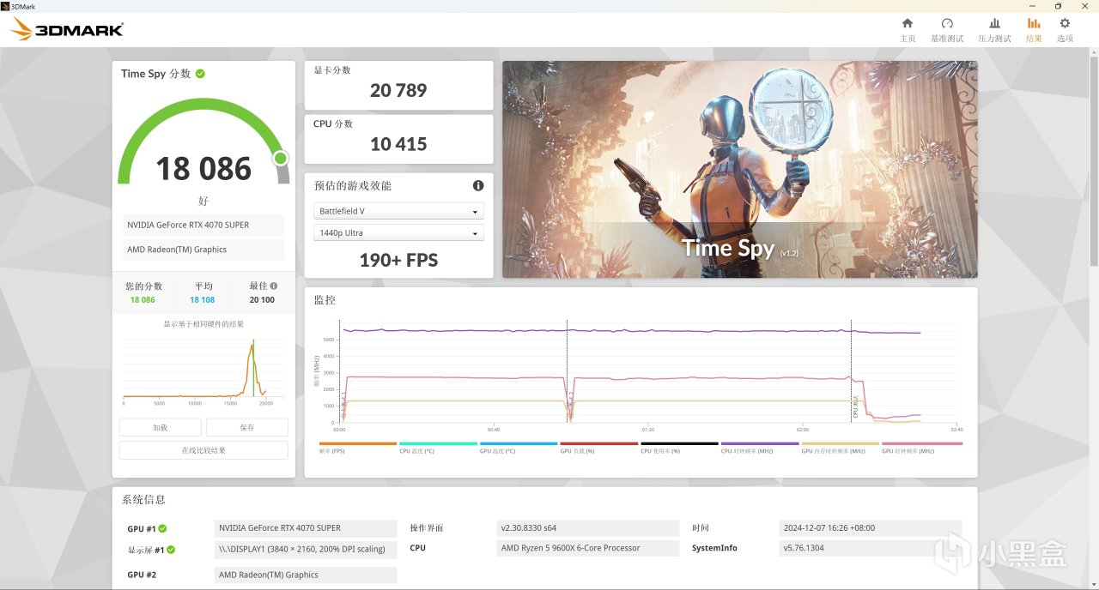Go to the 主页 home tab
Viewport: 1099px width, 590px height.
(908, 30)
